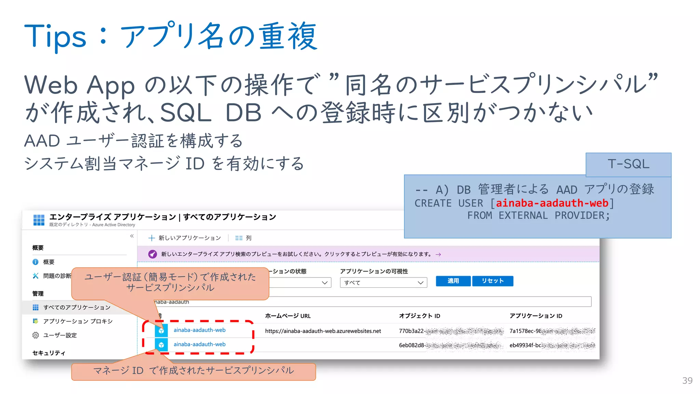Click app icon of first ainaba-aadauth-web row

[x=161, y=330]
